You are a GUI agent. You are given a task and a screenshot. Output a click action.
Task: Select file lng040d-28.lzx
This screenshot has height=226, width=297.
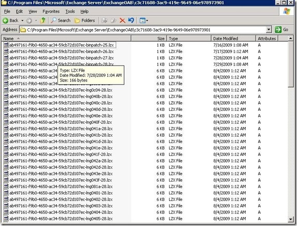tap(61, 109)
